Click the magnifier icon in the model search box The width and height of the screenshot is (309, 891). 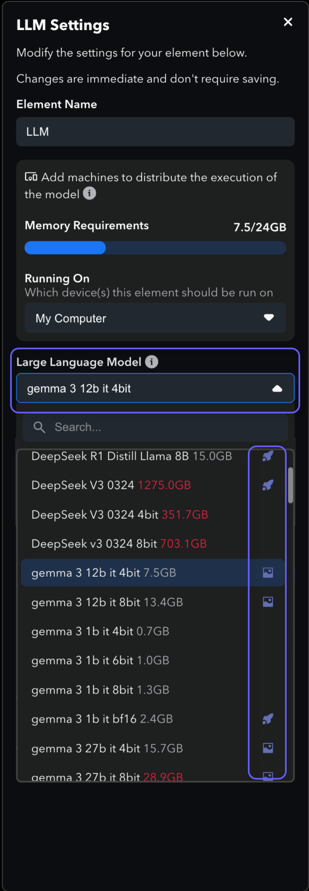(39, 427)
